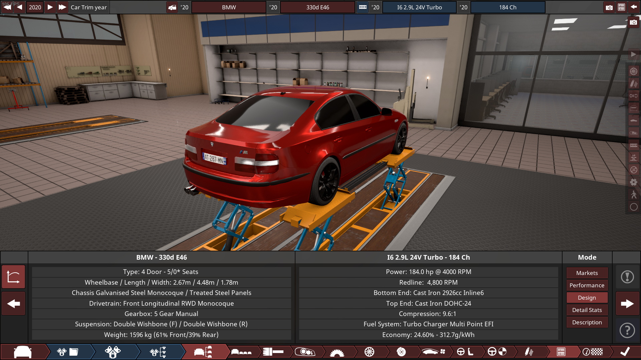The height and width of the screenshot is (360, 641).
Task: Open the car model tab in bottom bar
Action: [x=23, y=352]
